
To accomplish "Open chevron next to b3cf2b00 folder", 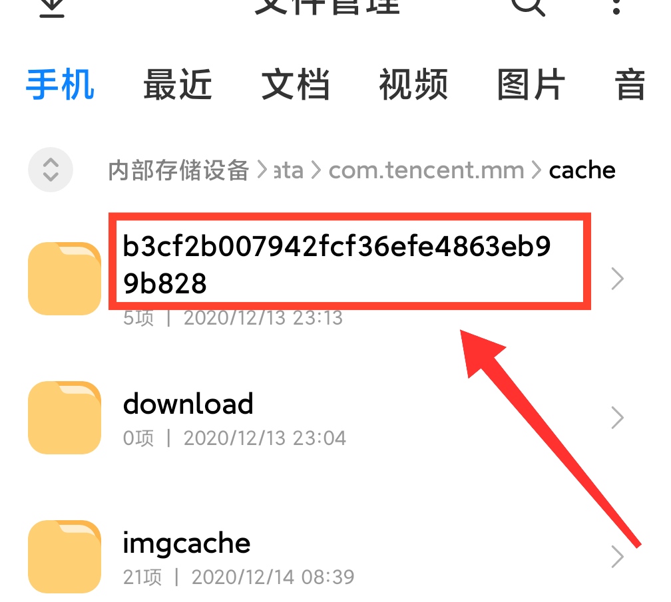I will tap(617, 278).
